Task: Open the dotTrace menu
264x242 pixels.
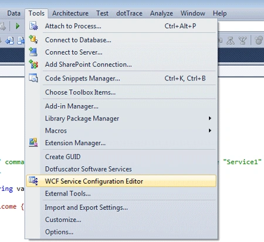Action: click(x=129, y=14)
